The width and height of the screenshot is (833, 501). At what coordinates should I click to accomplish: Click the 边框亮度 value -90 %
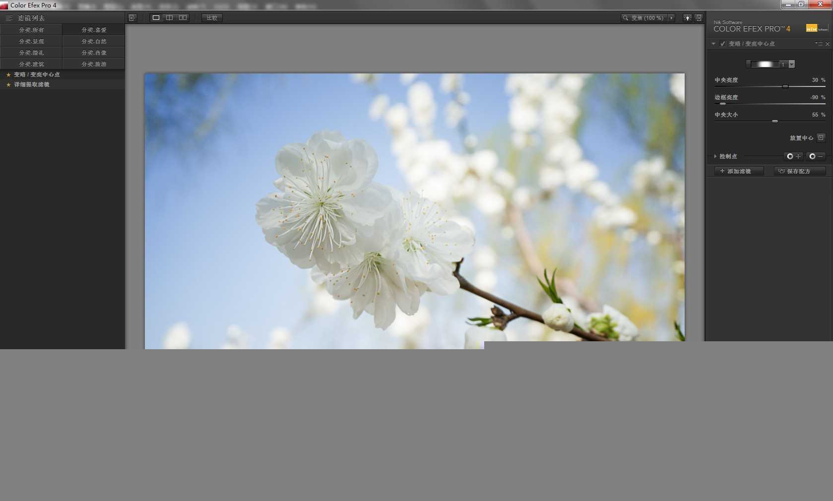click(x=818, y=97)
